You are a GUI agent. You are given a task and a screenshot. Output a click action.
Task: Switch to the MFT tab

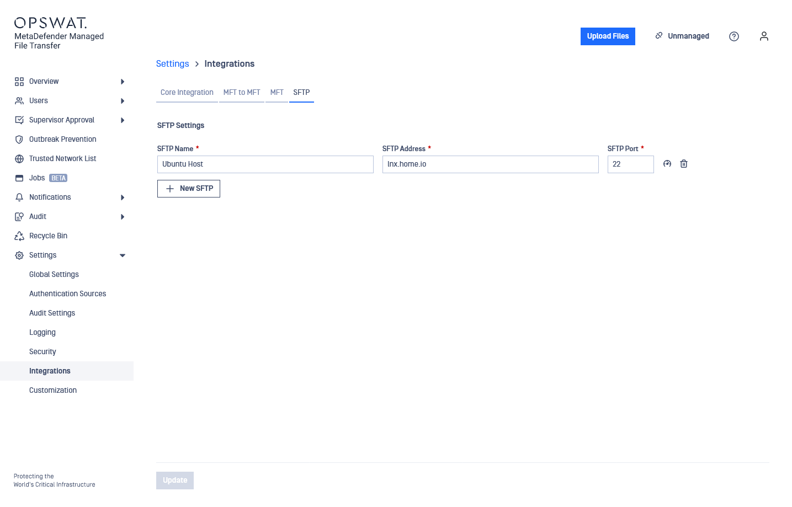tap(277, 93)
